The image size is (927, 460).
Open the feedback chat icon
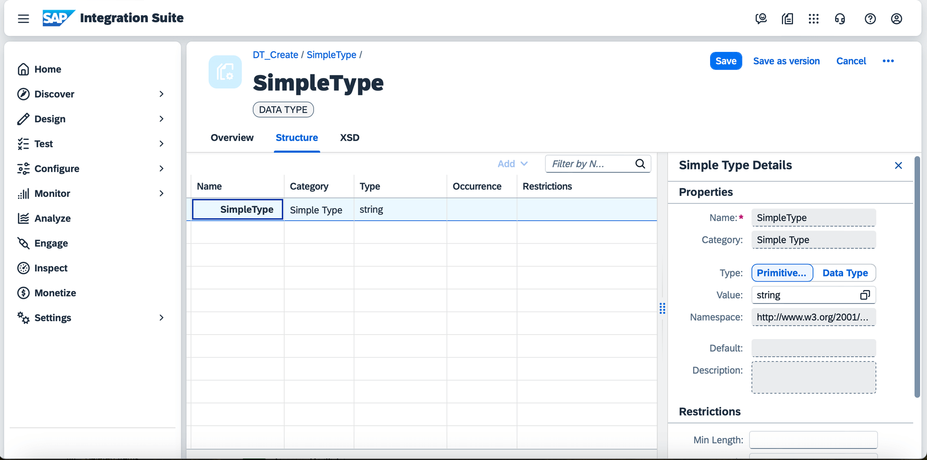pos(761,19)
